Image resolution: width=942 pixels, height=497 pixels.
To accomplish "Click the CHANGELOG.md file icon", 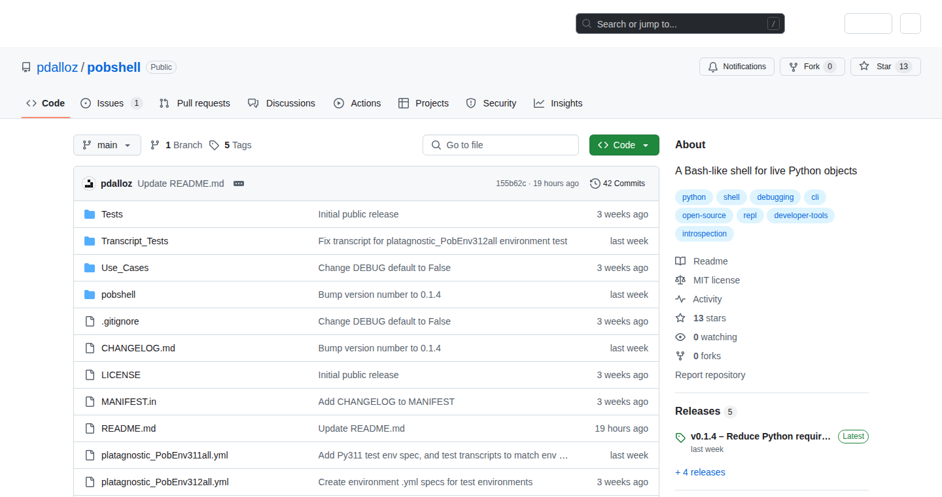I will coord(90,348).
